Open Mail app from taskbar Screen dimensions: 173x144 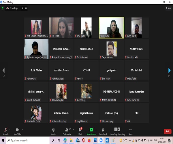coord(78,140)
